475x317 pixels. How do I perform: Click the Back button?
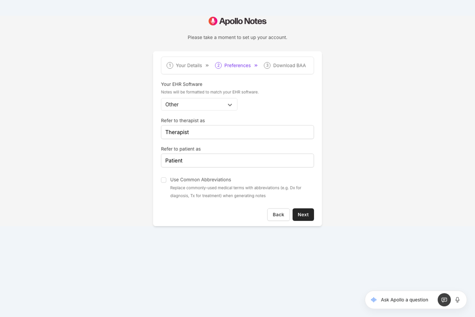pos(278,214)
